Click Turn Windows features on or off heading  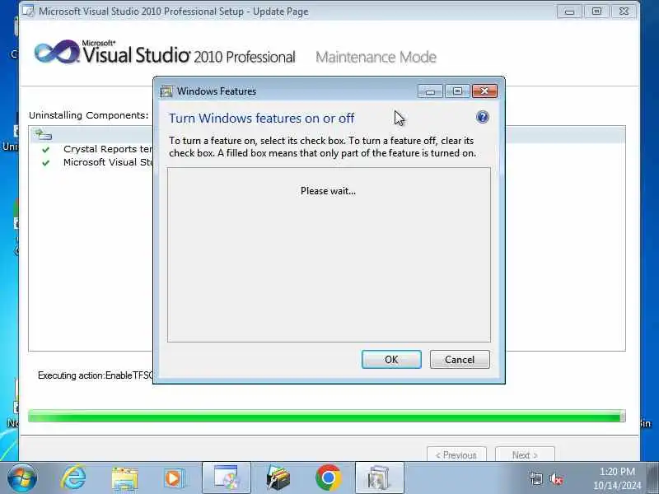point(261,118)
